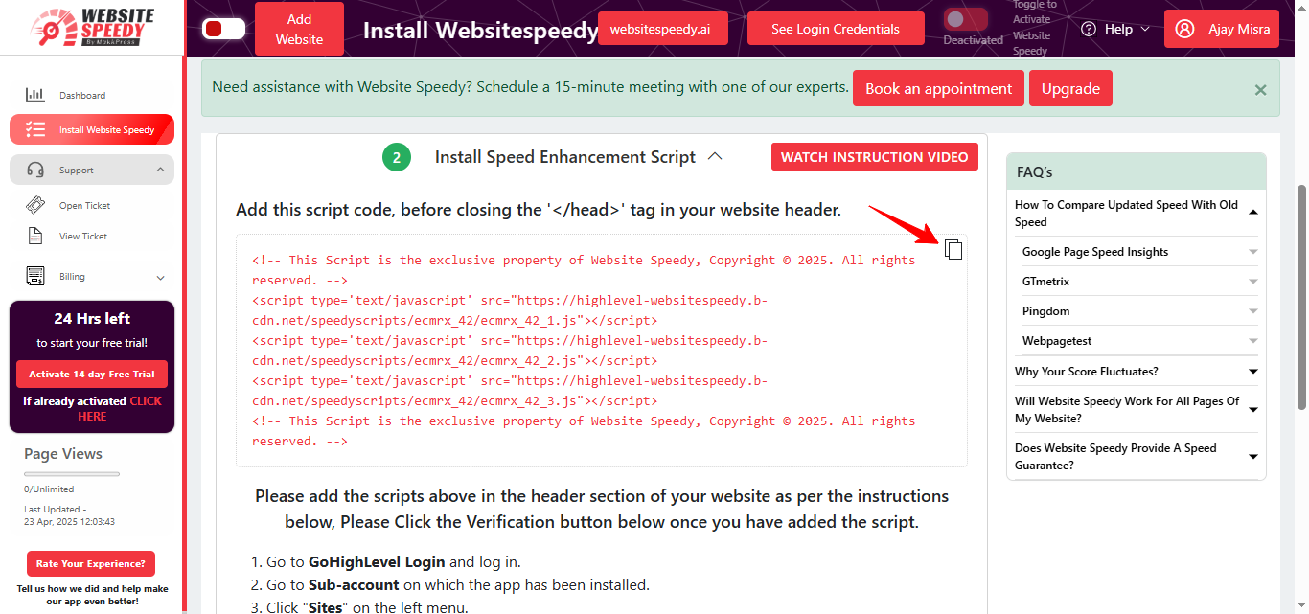
Task: Click the websitespeedy.ai button
Action: coord(662,29)
